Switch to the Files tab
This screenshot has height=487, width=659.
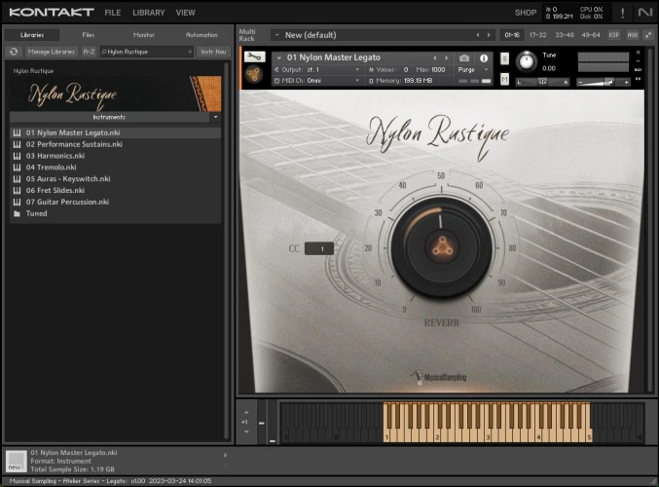(x=89, y=34)
